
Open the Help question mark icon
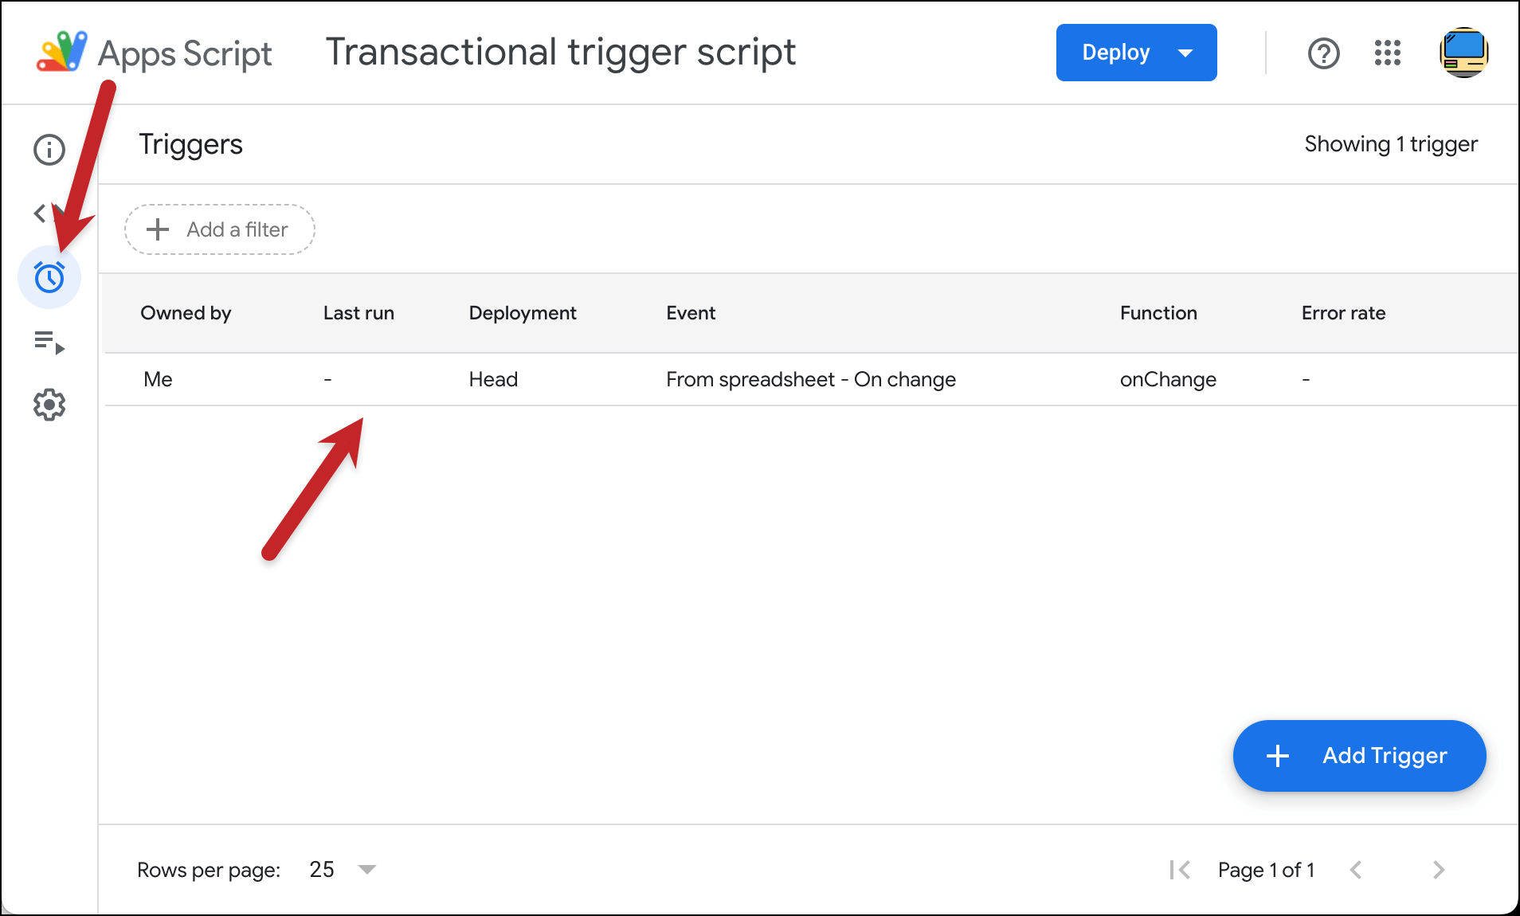tap(1324, 53)
